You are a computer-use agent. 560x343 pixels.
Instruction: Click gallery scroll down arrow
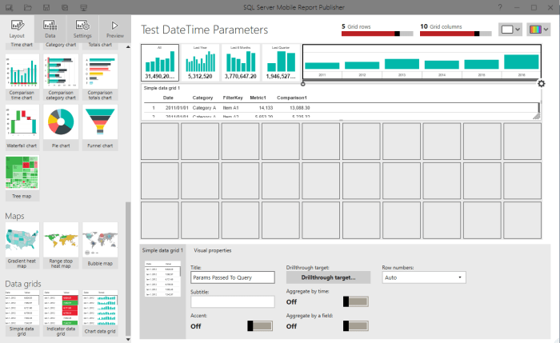[128, 340]
